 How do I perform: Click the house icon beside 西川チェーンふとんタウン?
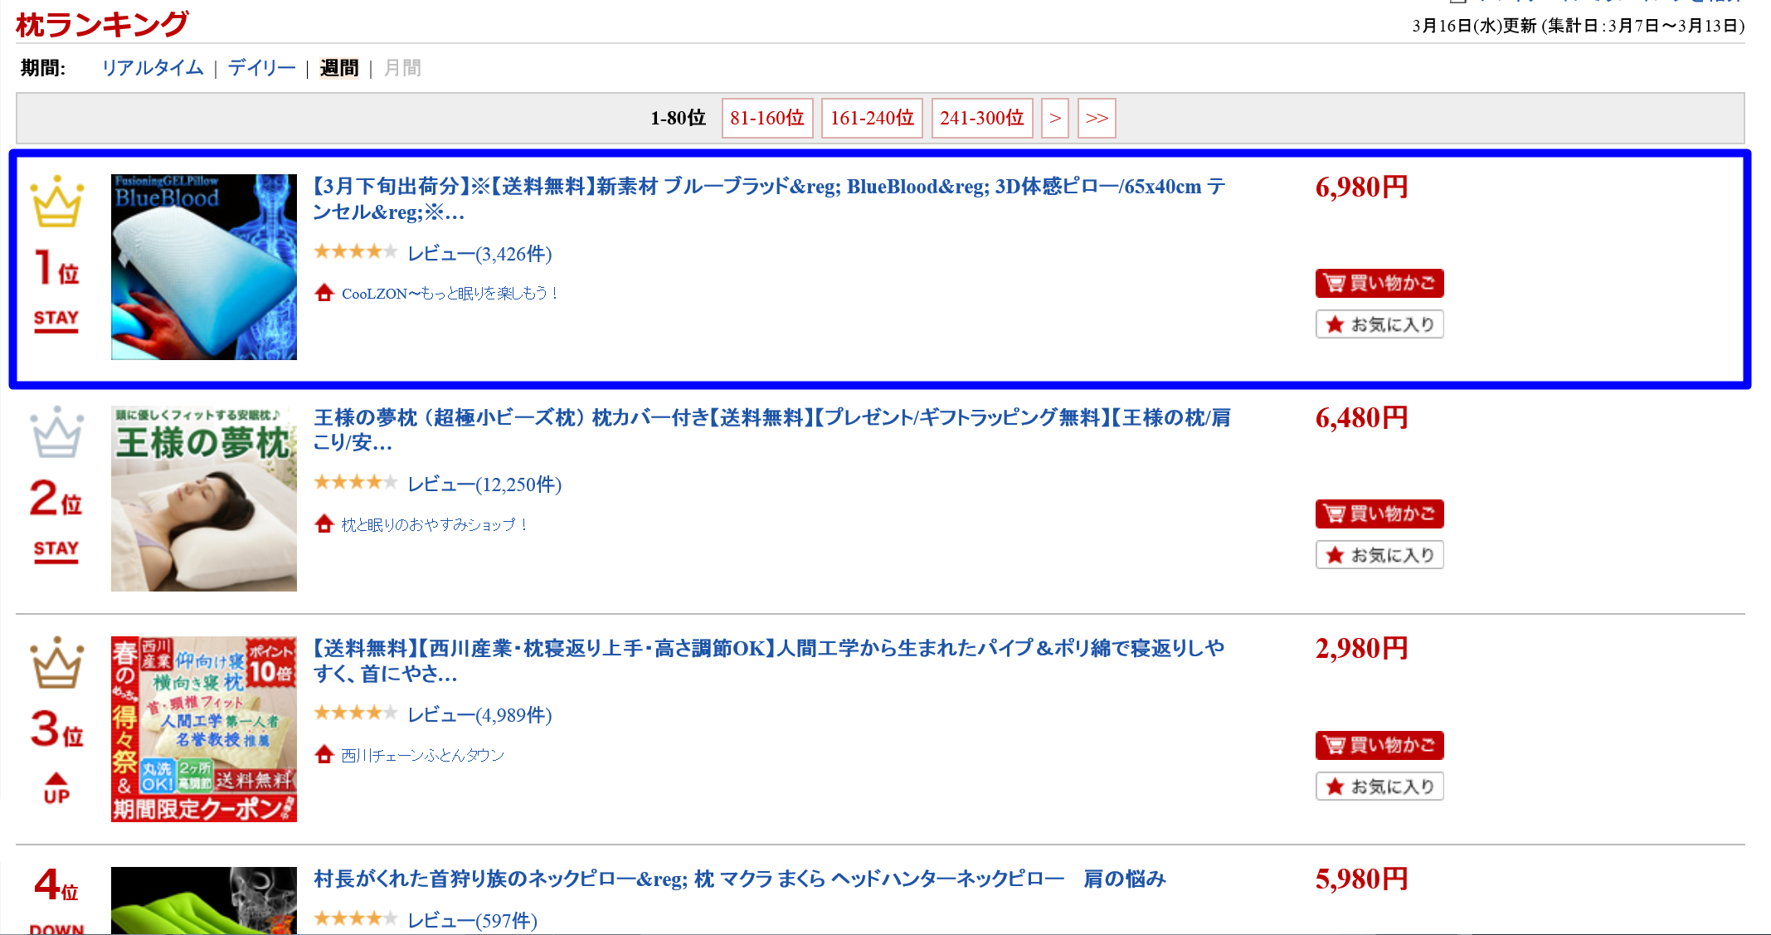coord(324,755)
